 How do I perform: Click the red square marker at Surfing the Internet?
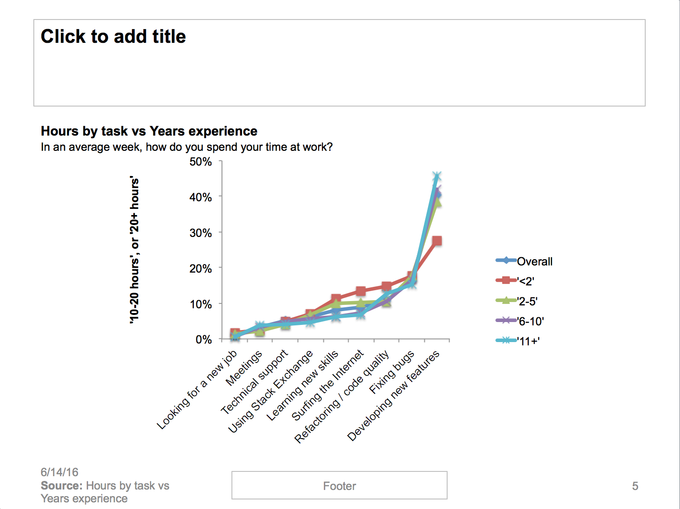pyautogui.click(x=360, y=291)
